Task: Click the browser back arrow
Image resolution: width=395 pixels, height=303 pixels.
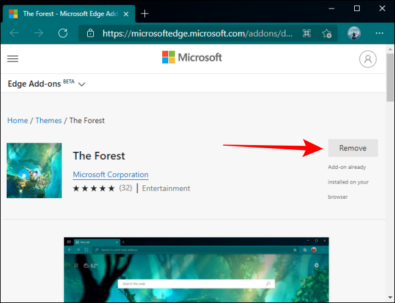Action: (x=15, y=33)
